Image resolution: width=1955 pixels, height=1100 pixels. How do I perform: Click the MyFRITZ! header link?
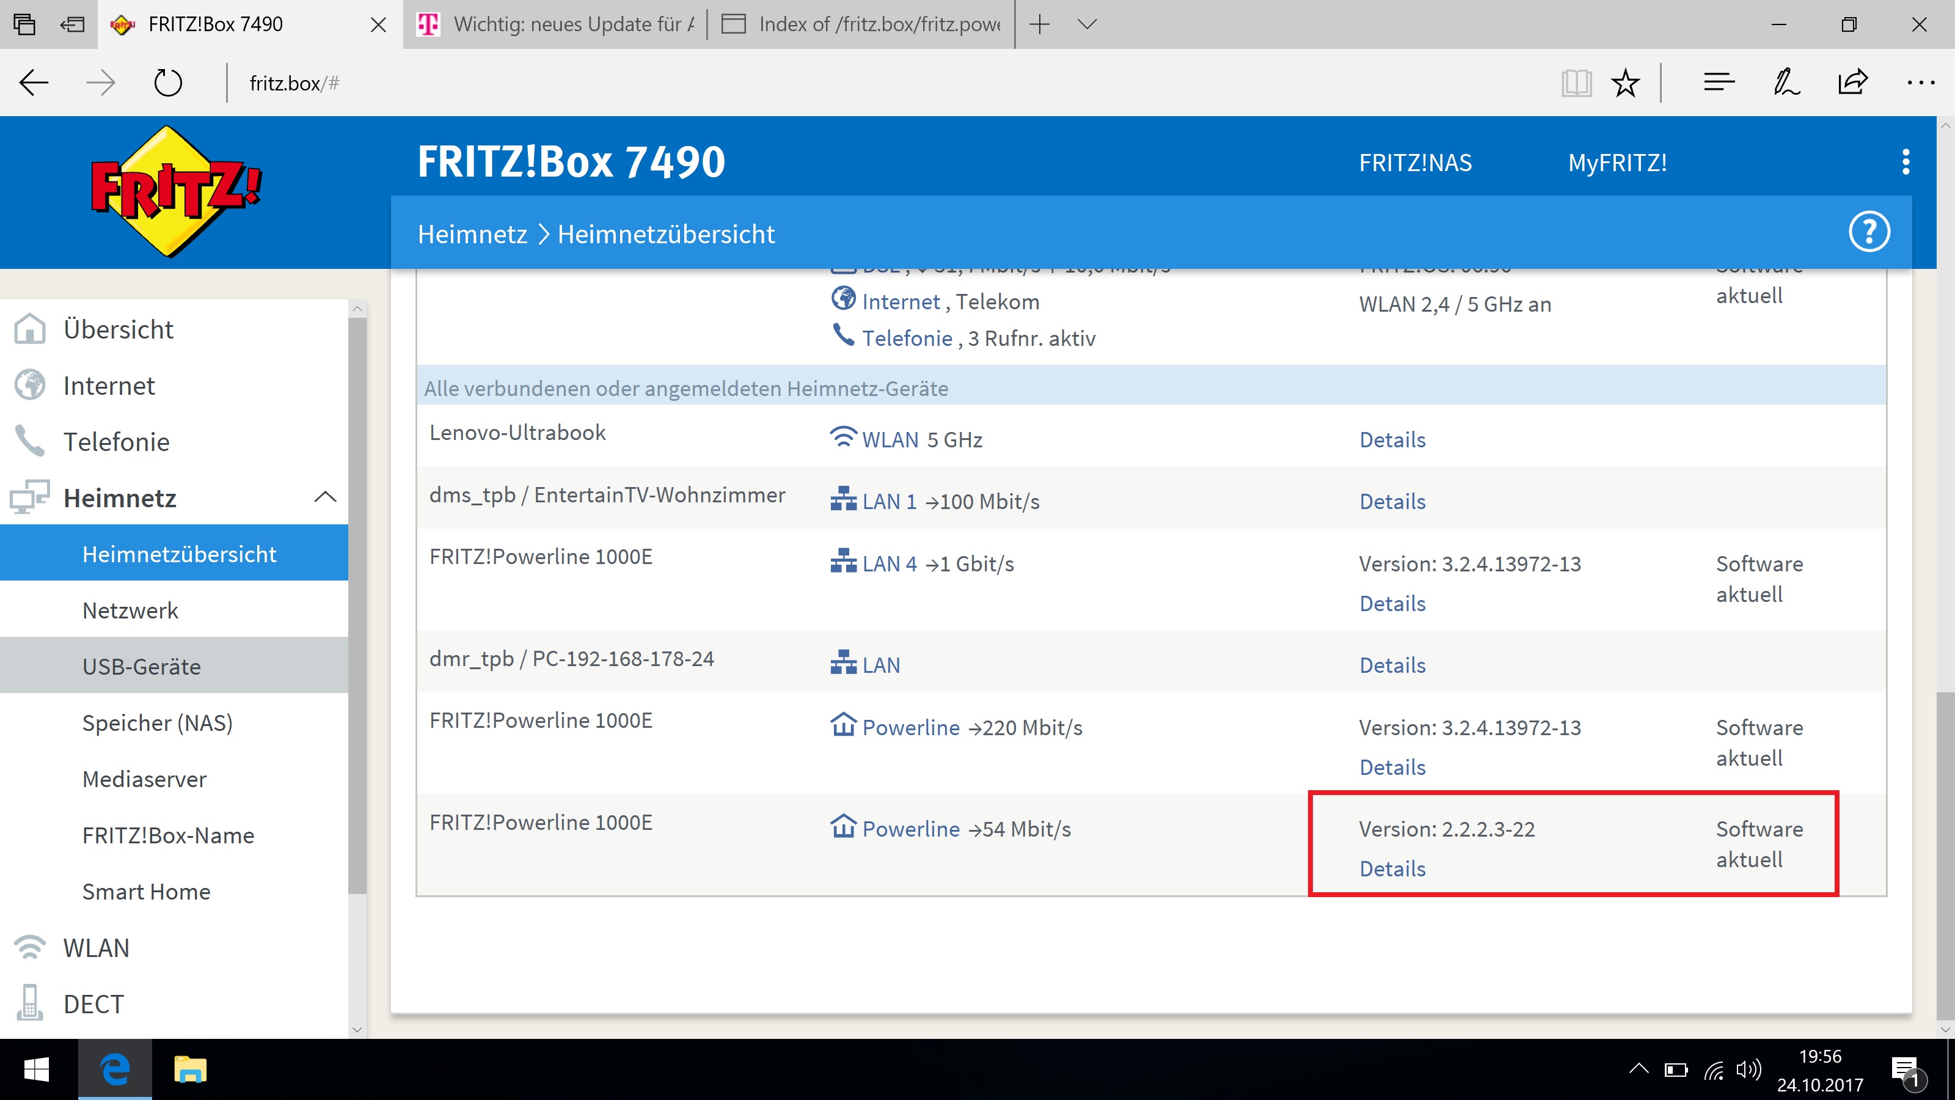coord(1617,163)
